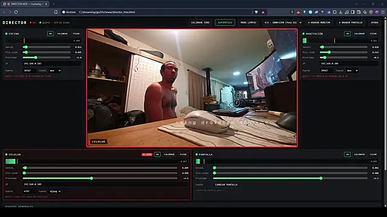Click the Al Aire badge on Celular panel
This screenshot has width=387, height=217.
click(x=147, y=154)
